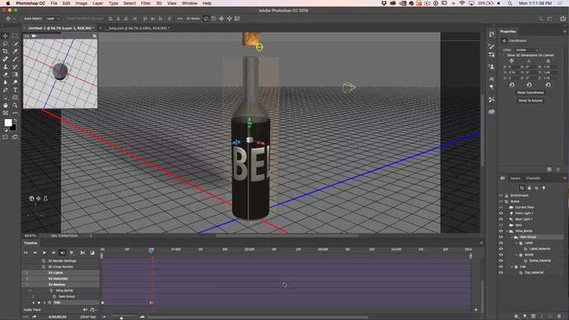Click the foreground color swatch
This screenshot has height=320, width=569.
point(8,123)
